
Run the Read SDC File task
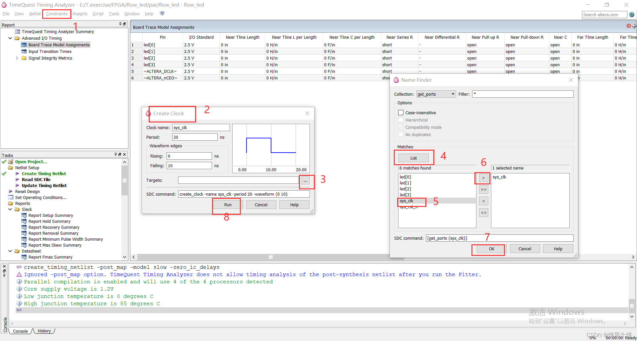(36, 180)
